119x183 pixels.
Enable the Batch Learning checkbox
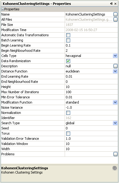coord(68,40)
